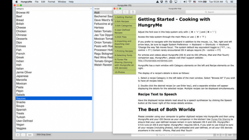Remove recipe with minus button
This screenshot has height=140, width=249.
tap(223, 135)
